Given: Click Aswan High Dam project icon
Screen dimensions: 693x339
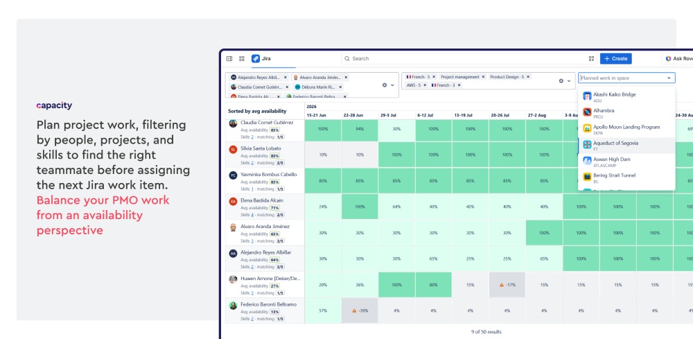Looking at the screenshot, I should tap(587, 161).
